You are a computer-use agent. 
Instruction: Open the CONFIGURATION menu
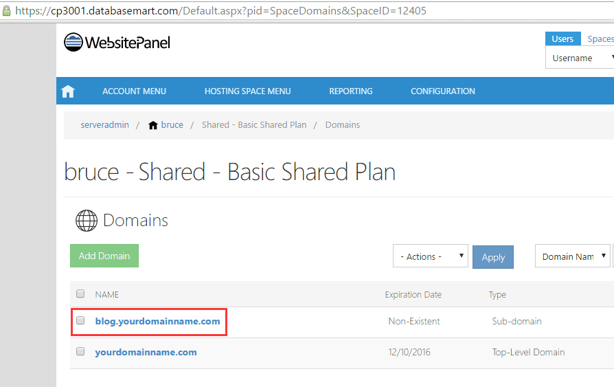point(443,91)
